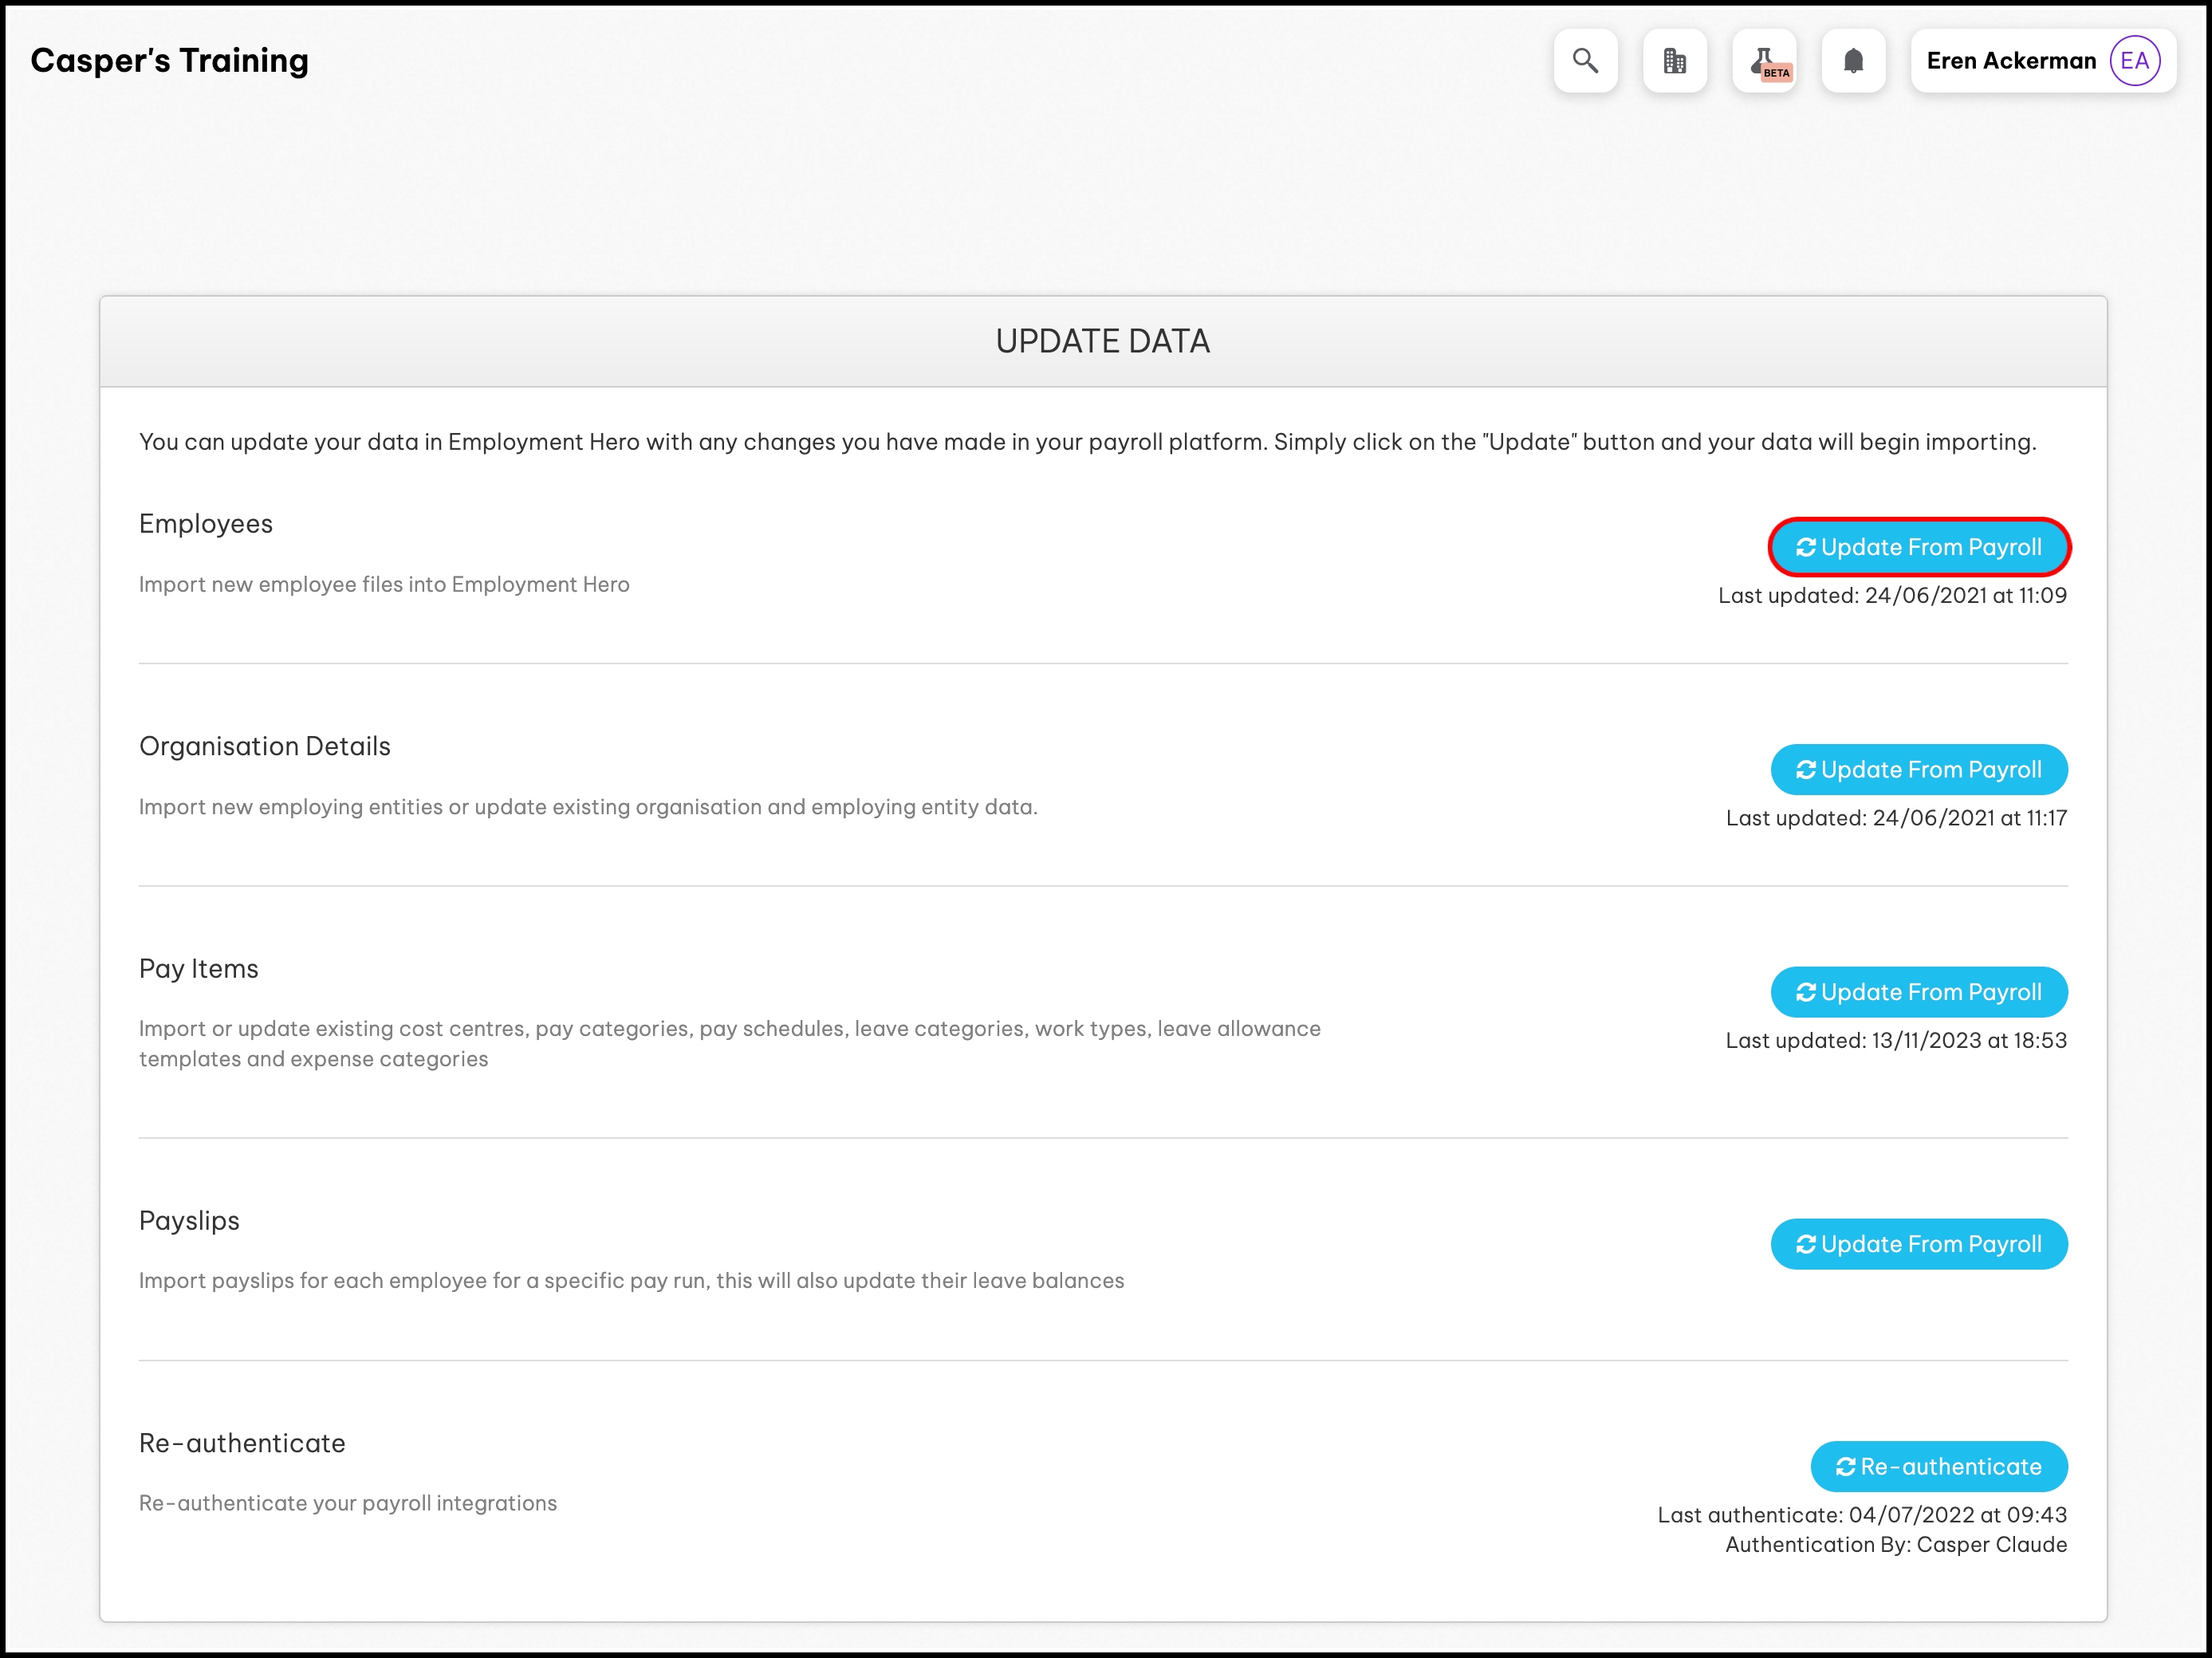This screenshot has height=1658, width=2212.
Task: Click the Organisation Details heading
Action: (x=265, y=747)
